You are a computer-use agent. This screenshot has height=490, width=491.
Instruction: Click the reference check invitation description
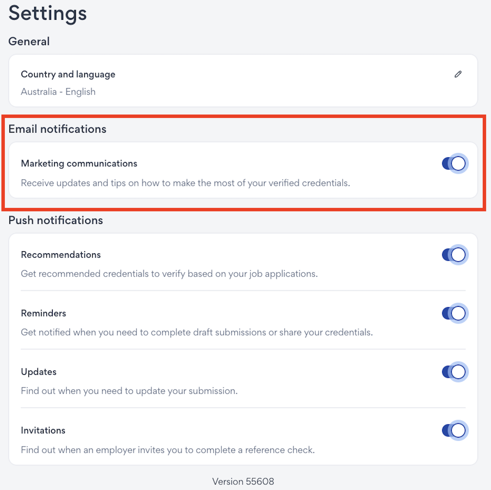(x=168, y=450)
